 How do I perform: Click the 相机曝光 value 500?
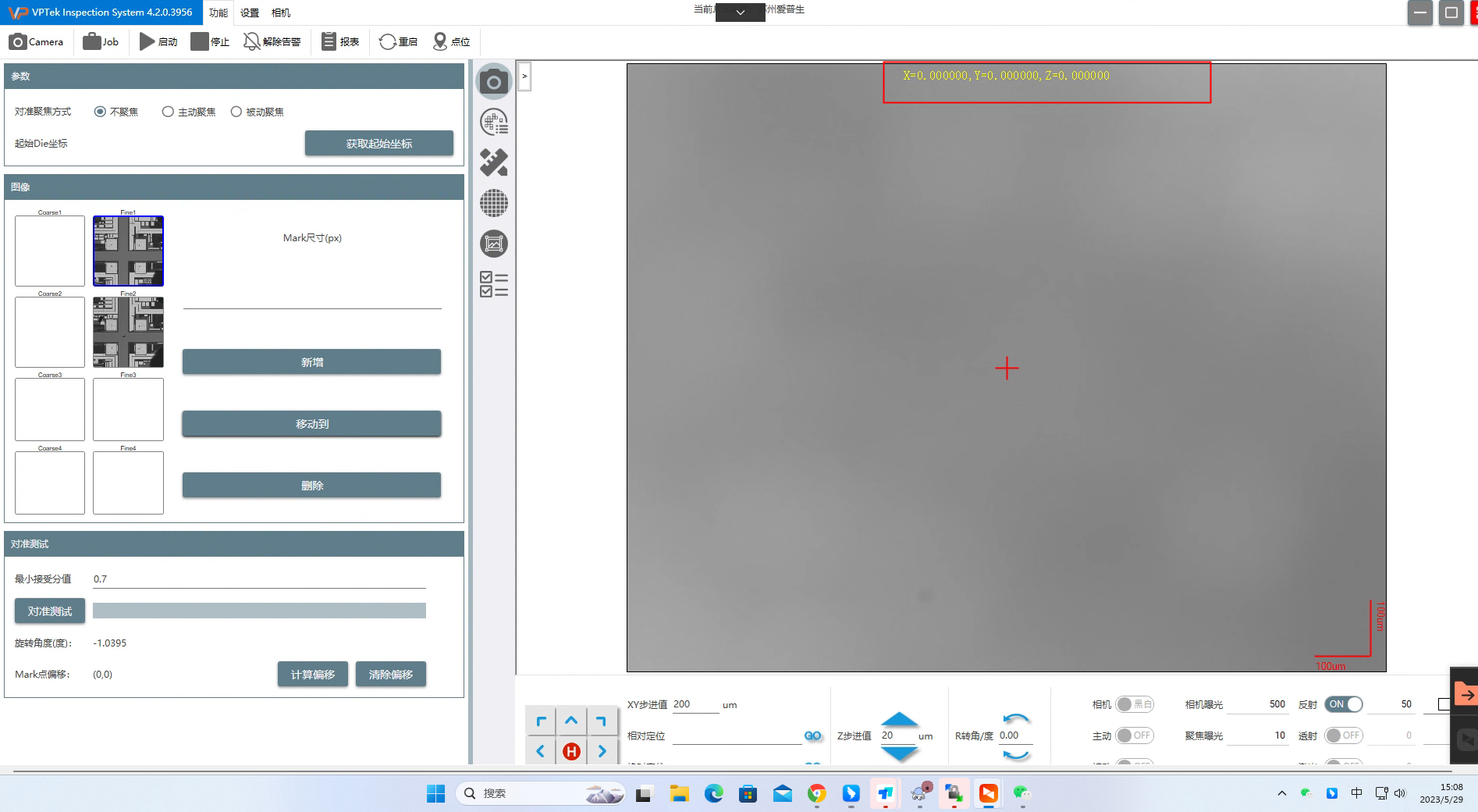1257,704
